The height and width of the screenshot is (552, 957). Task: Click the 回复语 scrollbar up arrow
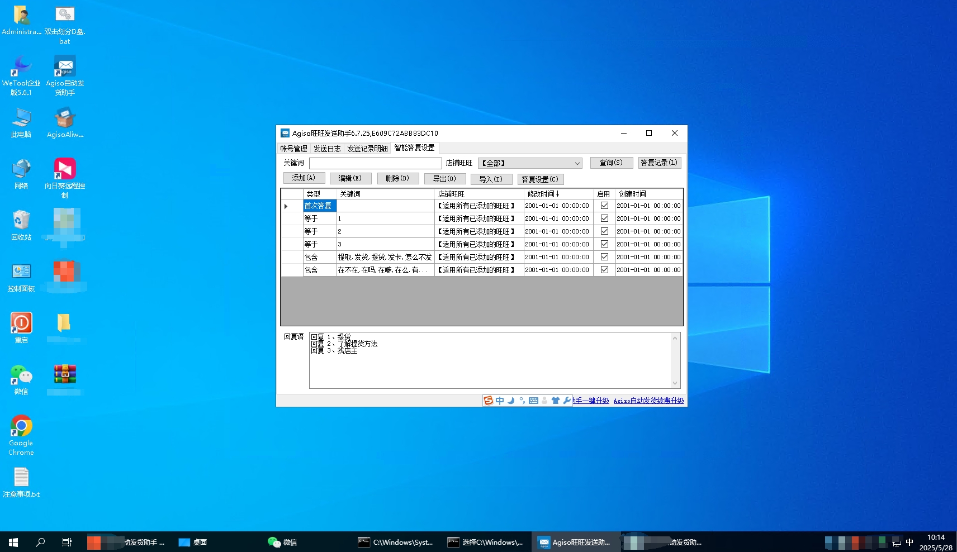click(675, 338)
